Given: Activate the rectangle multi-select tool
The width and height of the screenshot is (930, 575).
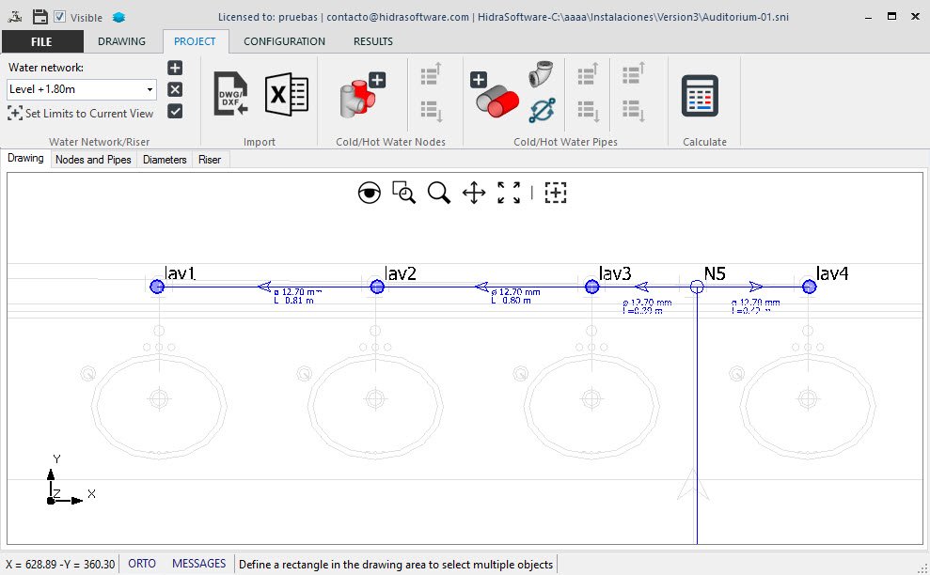Looking at the screenshot, I should click(x=555, y=192).
